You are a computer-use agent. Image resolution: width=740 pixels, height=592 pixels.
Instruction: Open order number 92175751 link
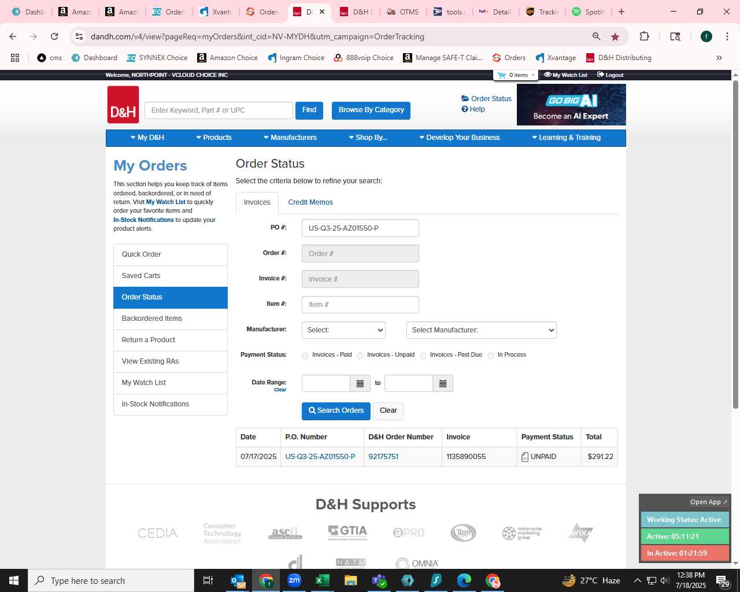tap(383, 457)
